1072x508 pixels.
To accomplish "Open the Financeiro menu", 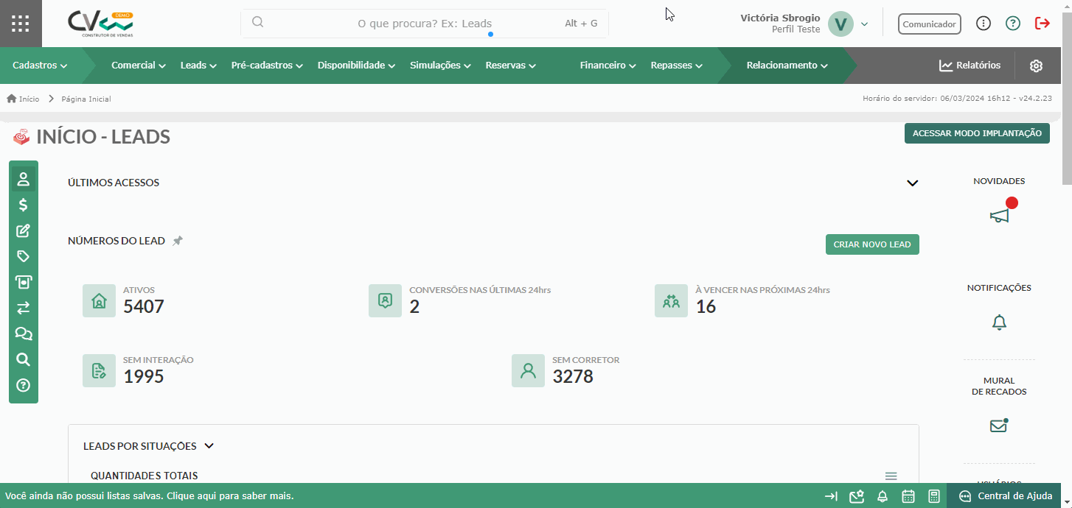I will tap(608, 66).
